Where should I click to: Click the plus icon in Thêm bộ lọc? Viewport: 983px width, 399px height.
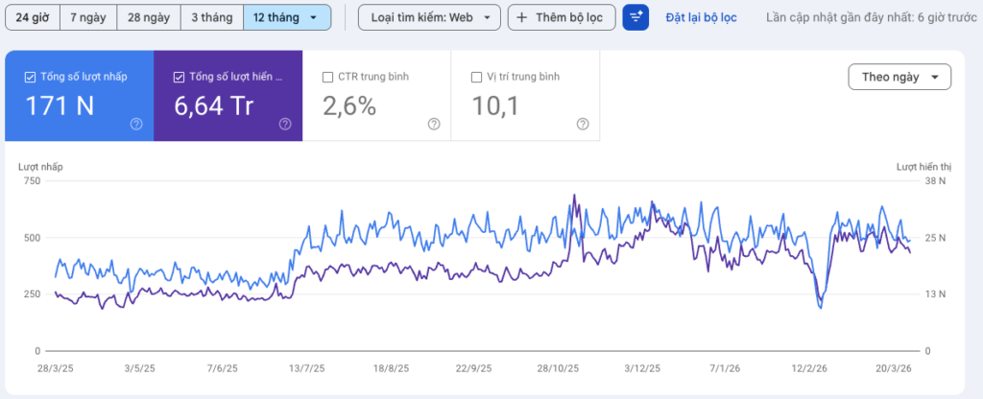coord(522,17)
